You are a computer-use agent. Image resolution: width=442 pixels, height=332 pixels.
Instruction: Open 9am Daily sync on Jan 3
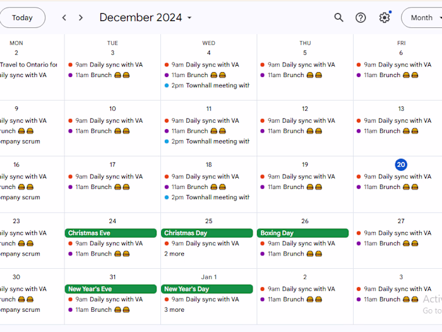click(394, 289)
